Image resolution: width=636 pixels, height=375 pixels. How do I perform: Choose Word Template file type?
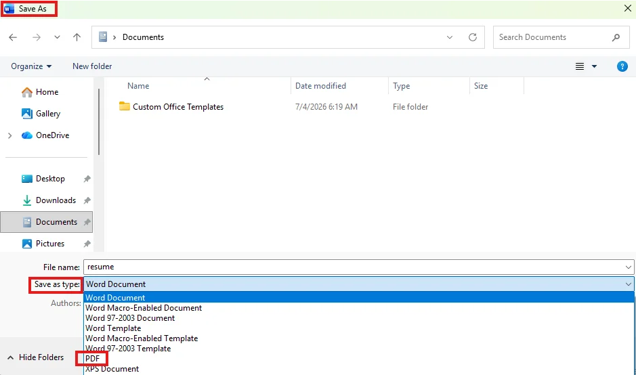coord(358,328)
